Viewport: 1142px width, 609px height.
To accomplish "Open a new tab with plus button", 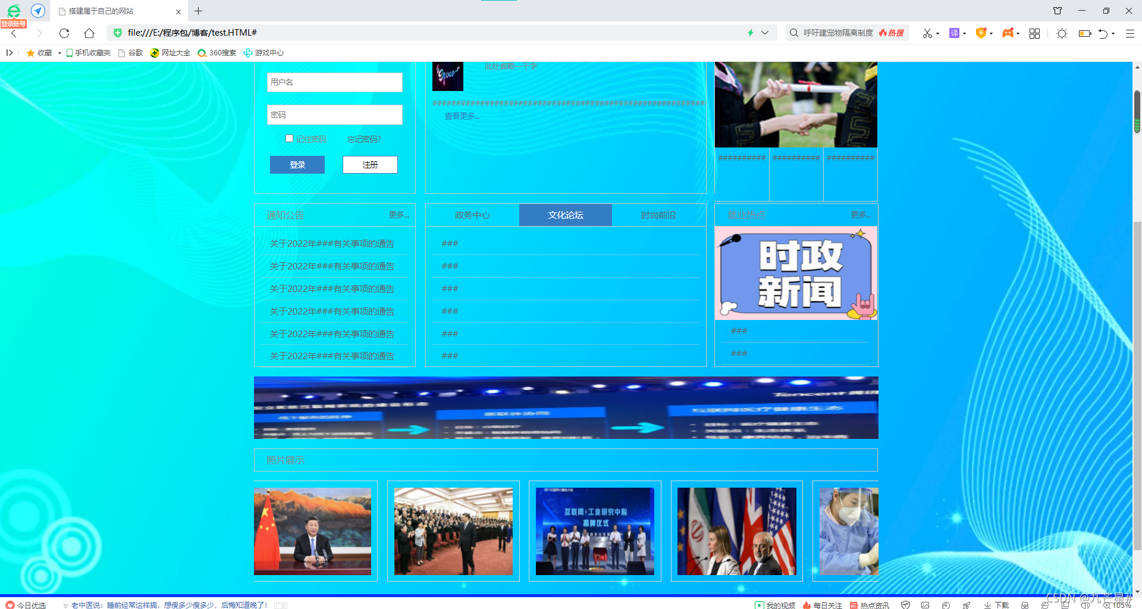I will click(x=199, y=11).
